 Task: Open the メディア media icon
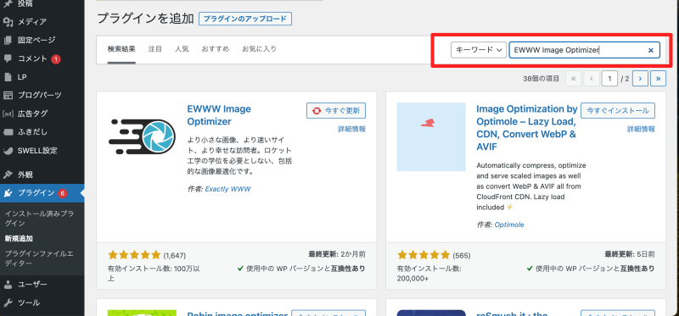[x=8, y=22]
